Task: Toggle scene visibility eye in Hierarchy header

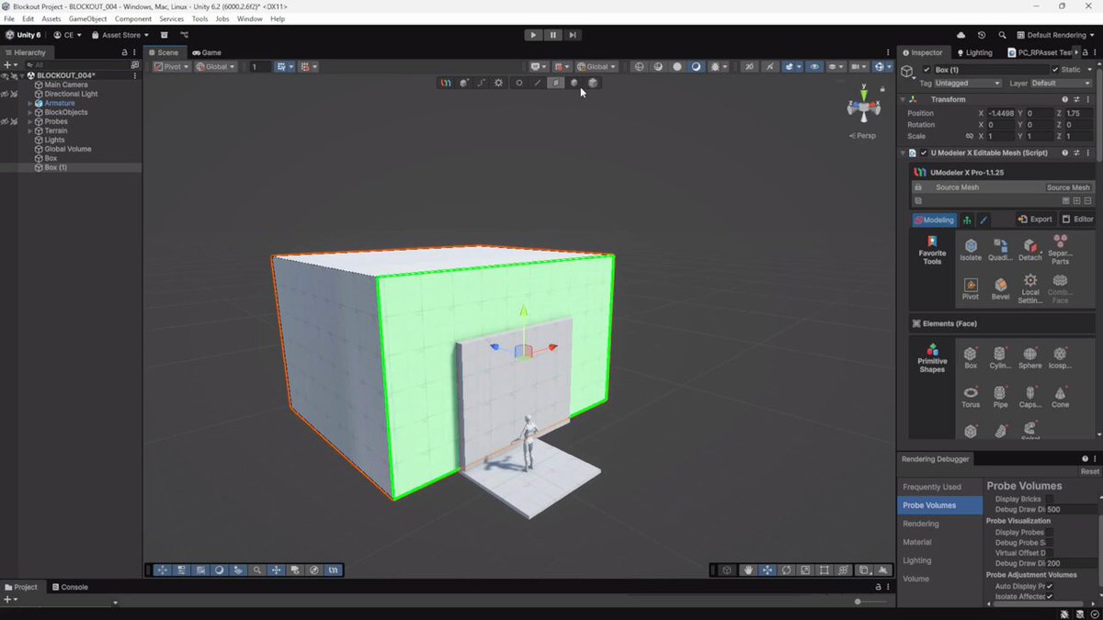Action: pos(6,74)
